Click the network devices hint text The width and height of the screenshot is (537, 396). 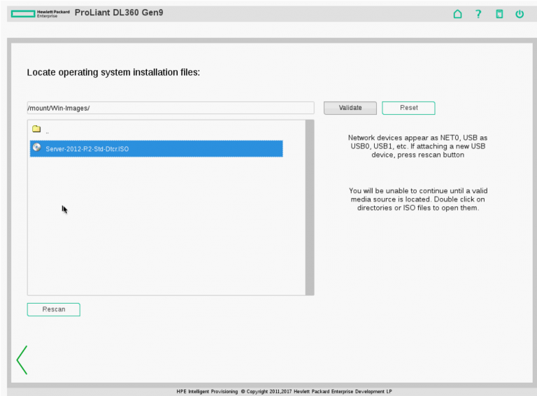click(x=417, y=146)
